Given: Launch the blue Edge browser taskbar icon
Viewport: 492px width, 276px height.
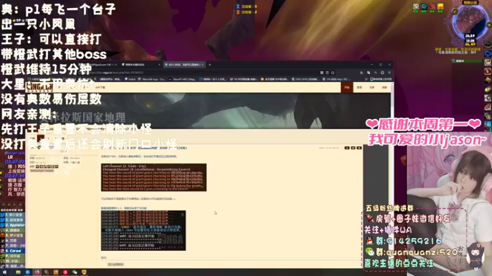Looking at the screenshot, I should [28, 272].
